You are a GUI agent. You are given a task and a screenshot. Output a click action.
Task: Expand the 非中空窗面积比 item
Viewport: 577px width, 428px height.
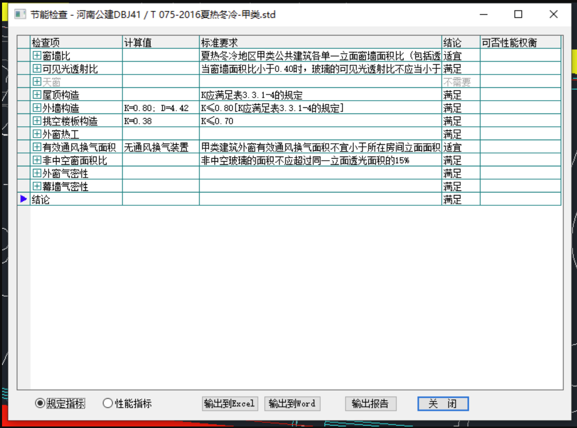[x=37, y=160]
